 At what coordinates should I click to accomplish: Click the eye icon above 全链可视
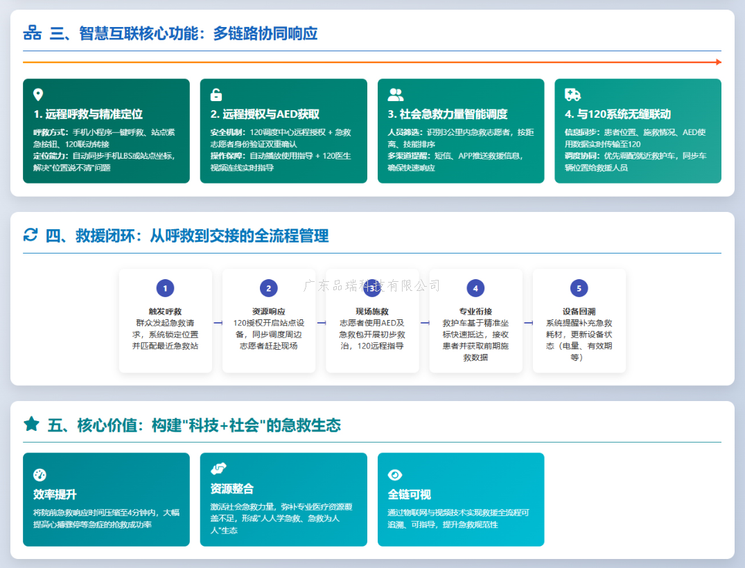click(x=395, y=474)
